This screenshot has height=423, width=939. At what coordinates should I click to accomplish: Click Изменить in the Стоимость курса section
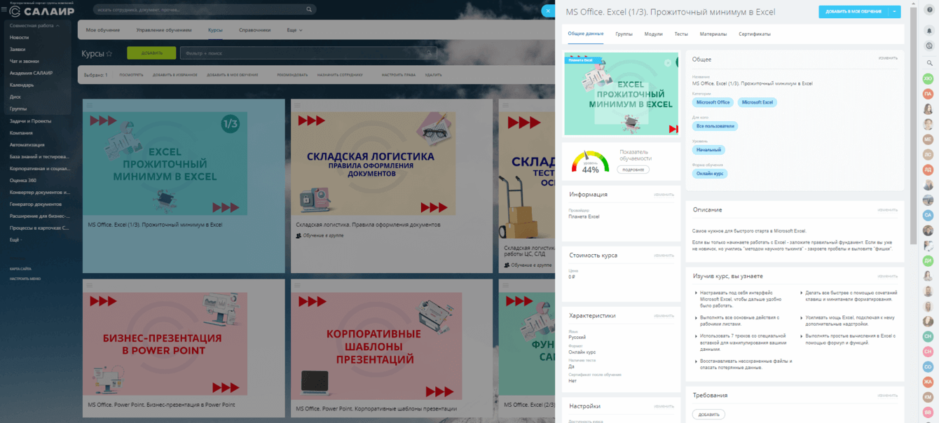[664, 256]
